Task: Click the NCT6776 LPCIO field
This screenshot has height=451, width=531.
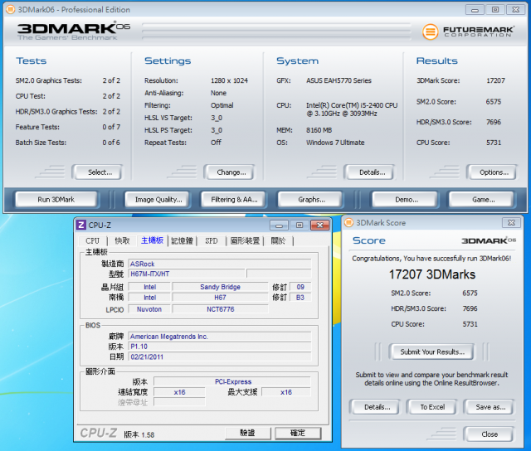Action: pos(220,309)
